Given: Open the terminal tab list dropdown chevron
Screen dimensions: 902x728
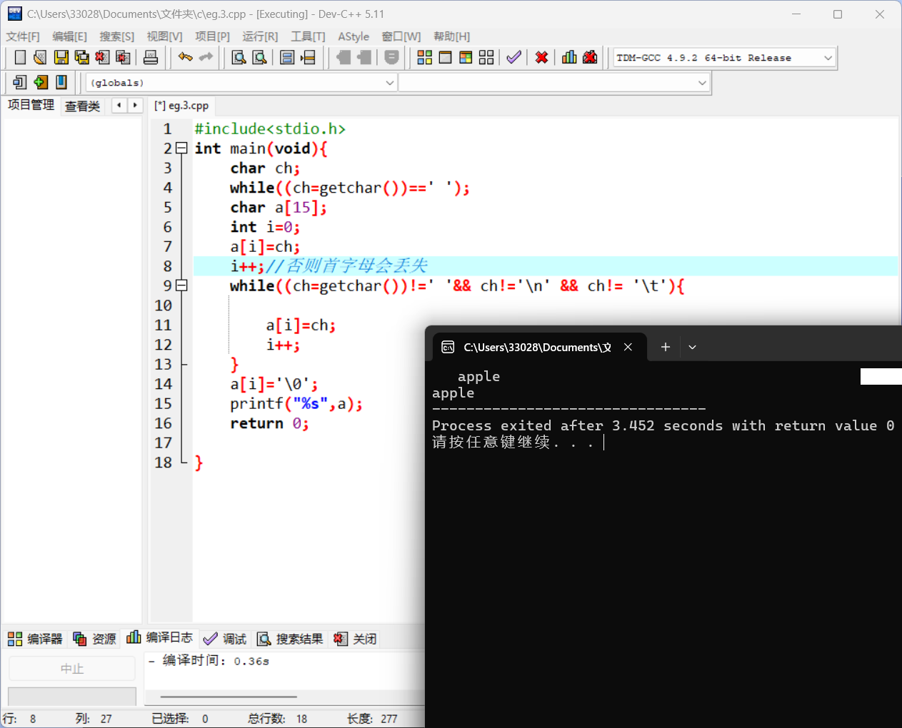Looking at the screenshot, I should (x=692, y=347).
